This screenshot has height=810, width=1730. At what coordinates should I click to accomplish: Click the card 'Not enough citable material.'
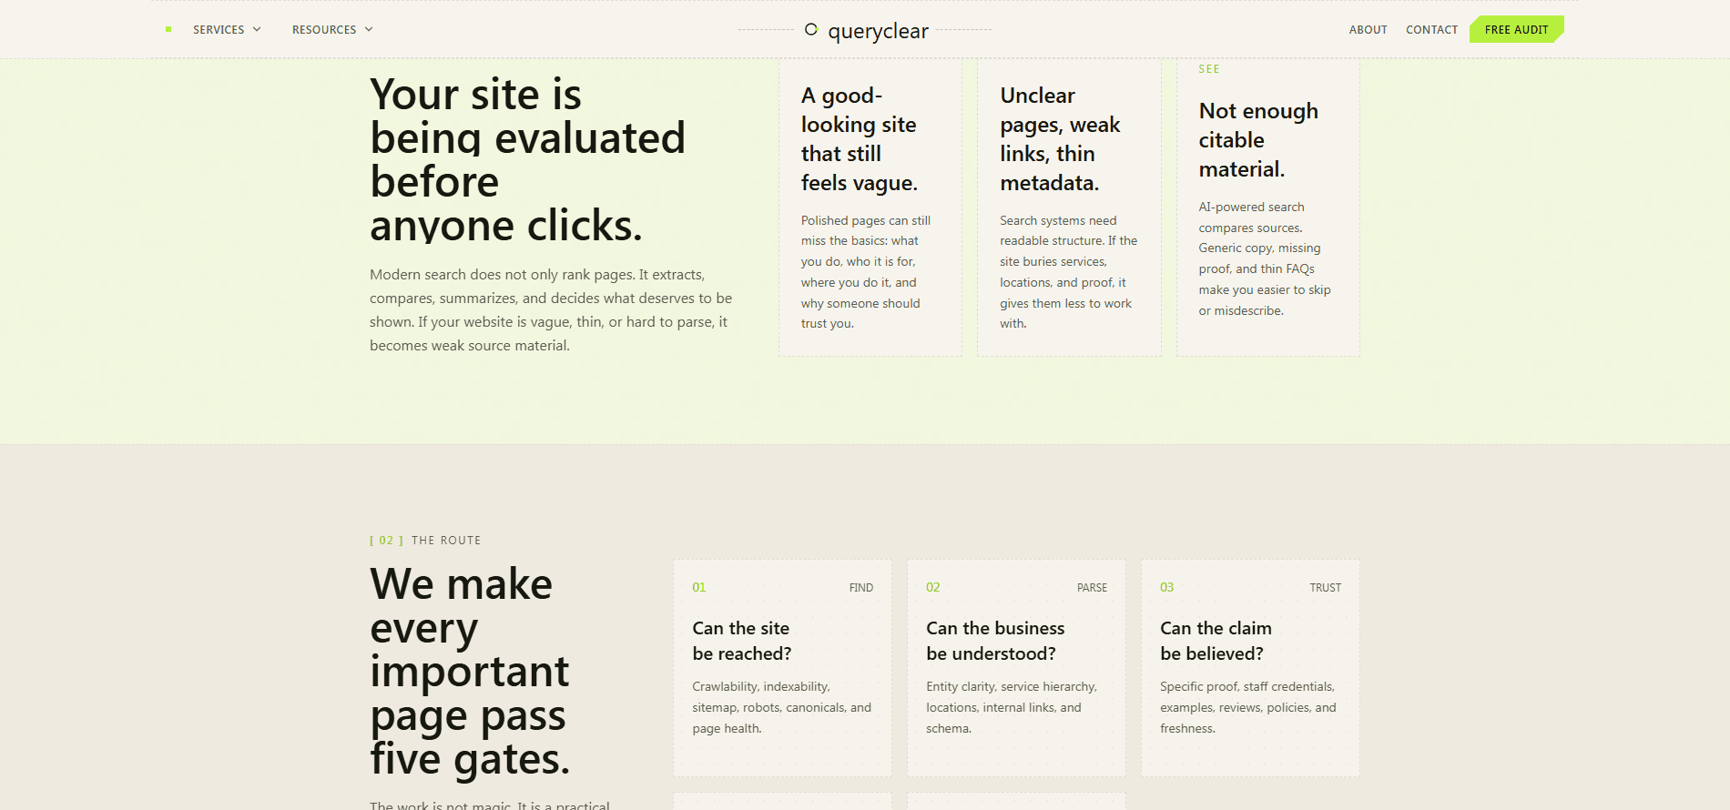[x=1268, y=208]
